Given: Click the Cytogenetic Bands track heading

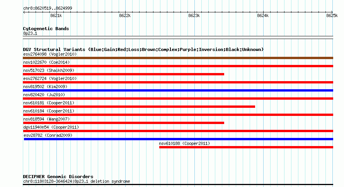Looking at the screenshot, I should click(x=46, y=29).
